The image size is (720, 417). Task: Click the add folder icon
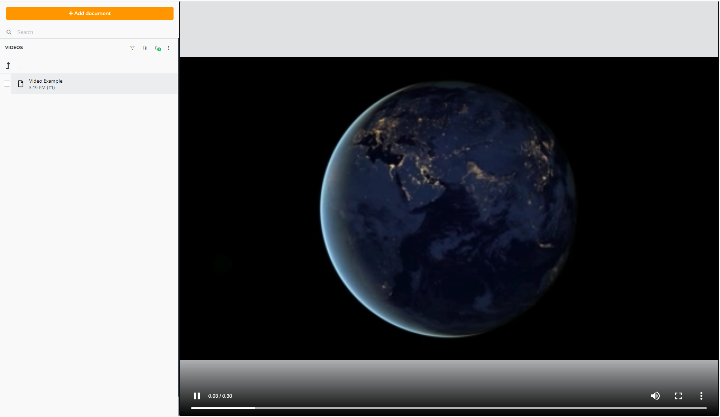tap(158, 48)
